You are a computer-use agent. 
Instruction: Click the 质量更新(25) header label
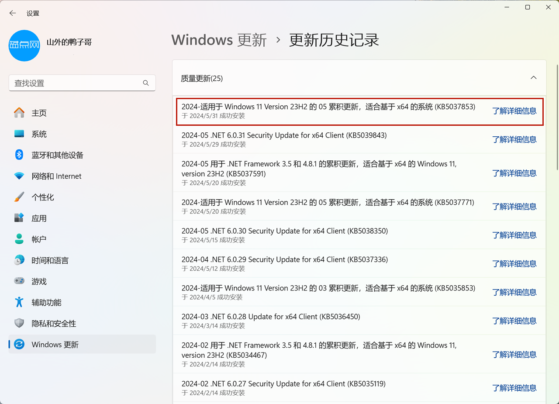click(202, 79)
